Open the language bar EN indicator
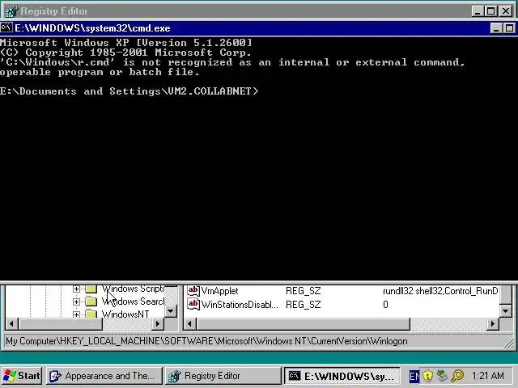This screenshot has width=518, height=388. 414,376
